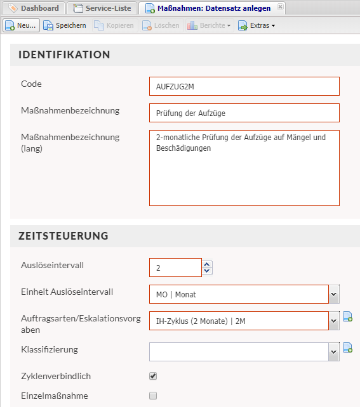The width and height of the screenshot is (360, 407).
Task: Click into the Maßnahmenbezeichnung (lang) text area
Action: 244,168
